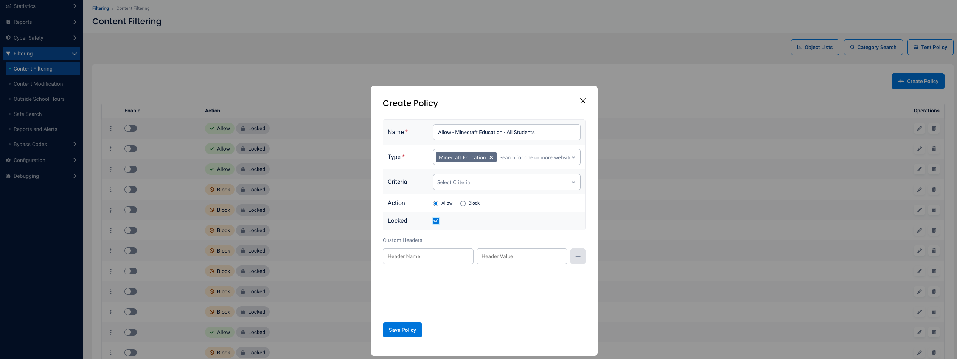The width and height of the screenshot is (957, 359).
Task: Open the three-dot menu on first policy row
Action: (111, 128)
